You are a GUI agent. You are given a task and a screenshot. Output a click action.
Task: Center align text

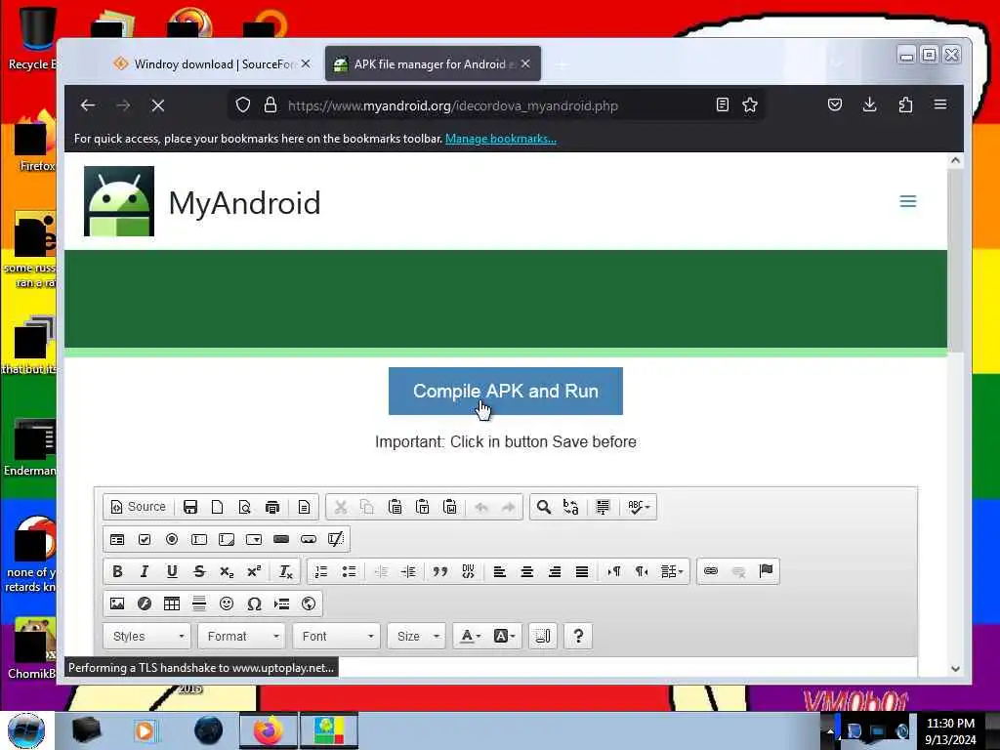[x=526, y=571]
